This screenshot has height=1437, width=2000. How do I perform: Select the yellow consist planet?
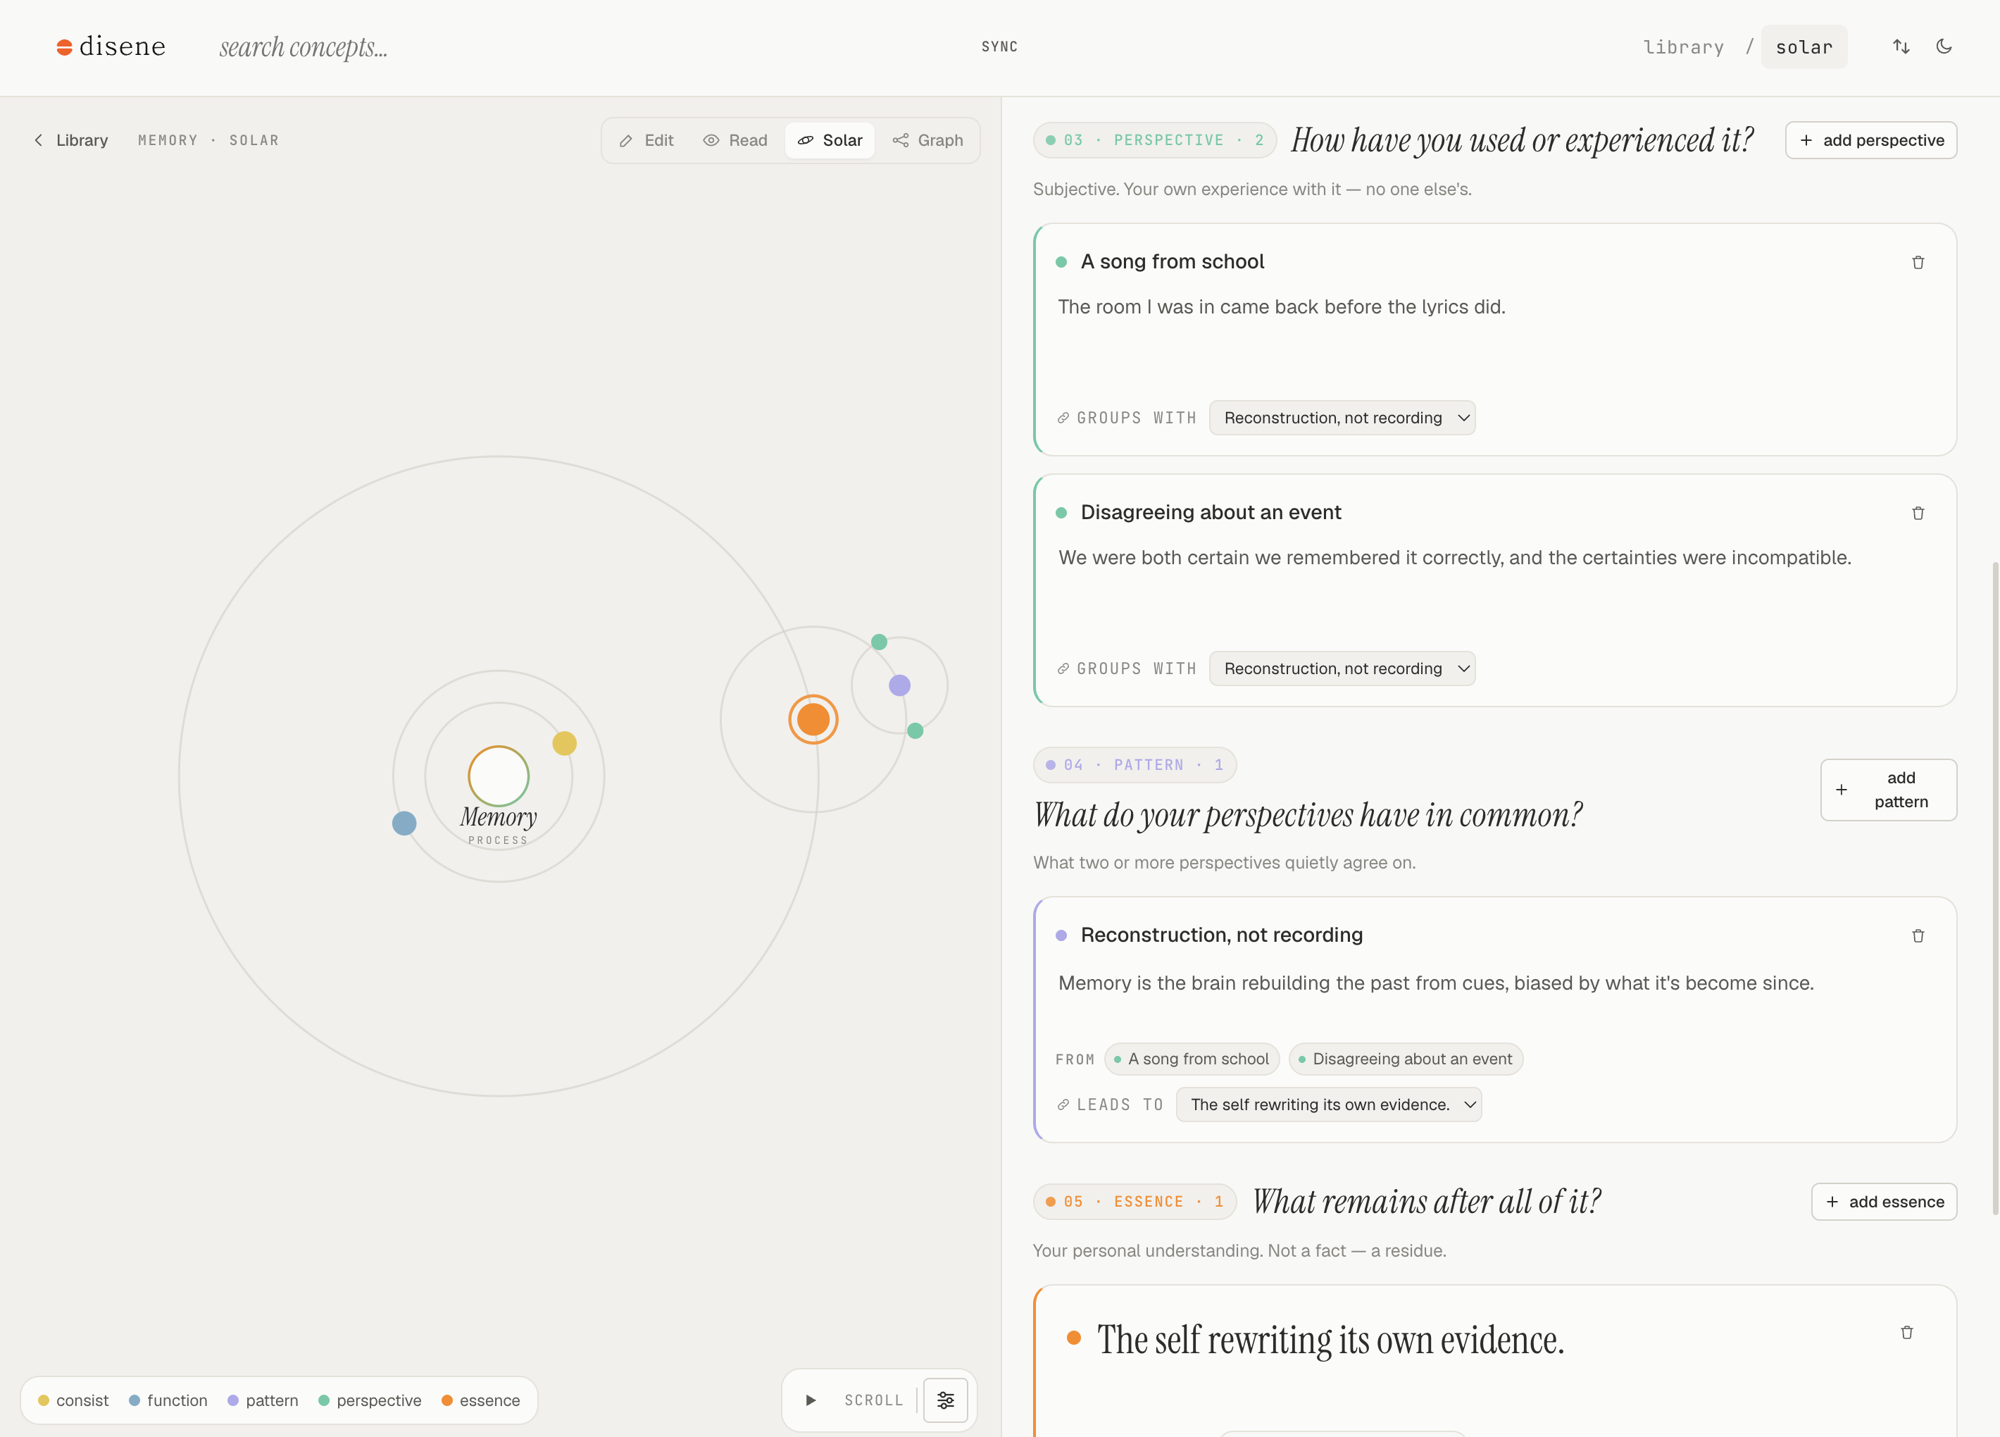564,742
